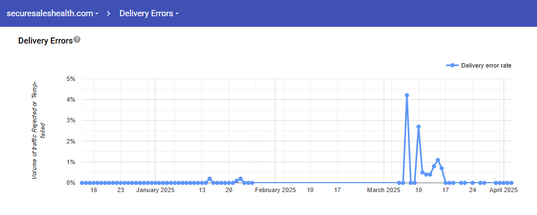Click the January 2025 axis label
This screenshot has height=215, width=537.
(x=156, y=190)
